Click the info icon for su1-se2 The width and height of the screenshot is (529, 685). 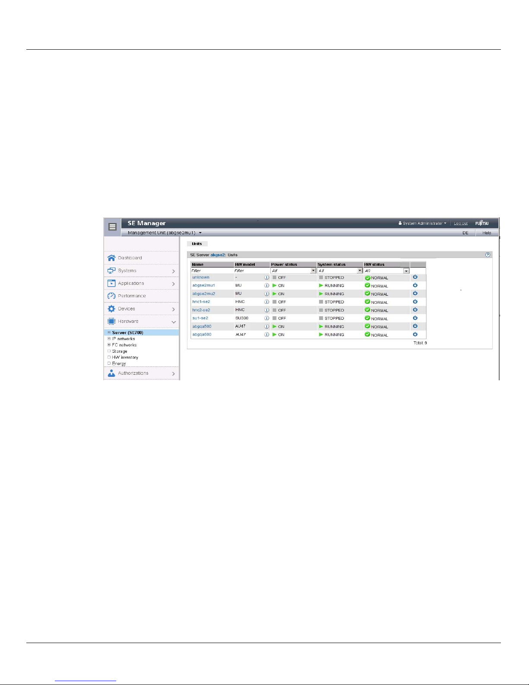point(267,318)
